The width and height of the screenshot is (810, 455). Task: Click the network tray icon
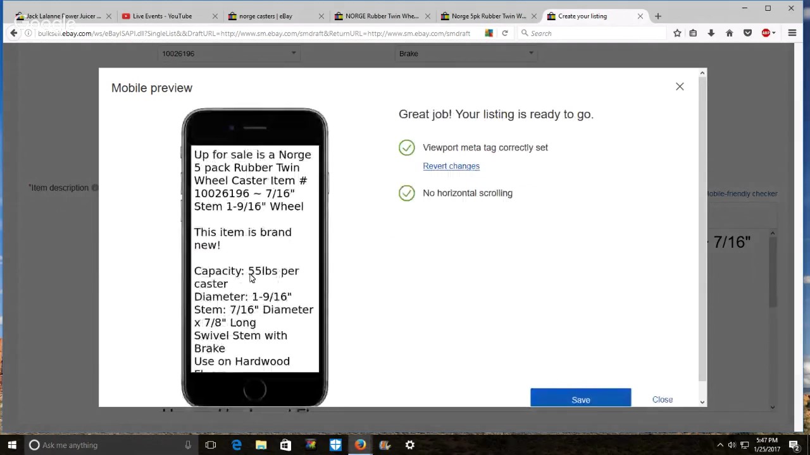coord(745,445)
